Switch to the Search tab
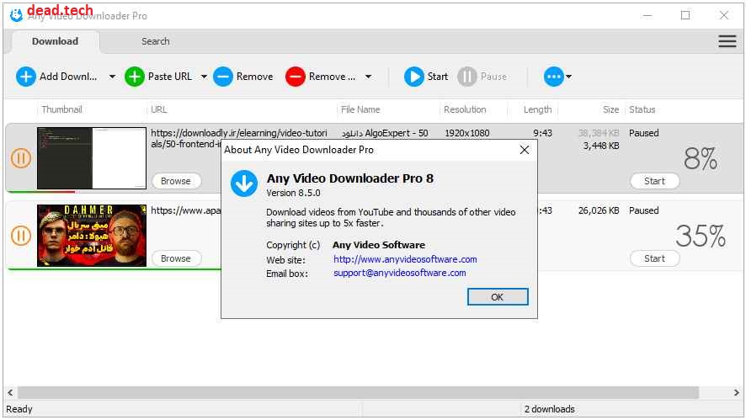This screenshot has height=420, width=746. (x=156, y=41)
